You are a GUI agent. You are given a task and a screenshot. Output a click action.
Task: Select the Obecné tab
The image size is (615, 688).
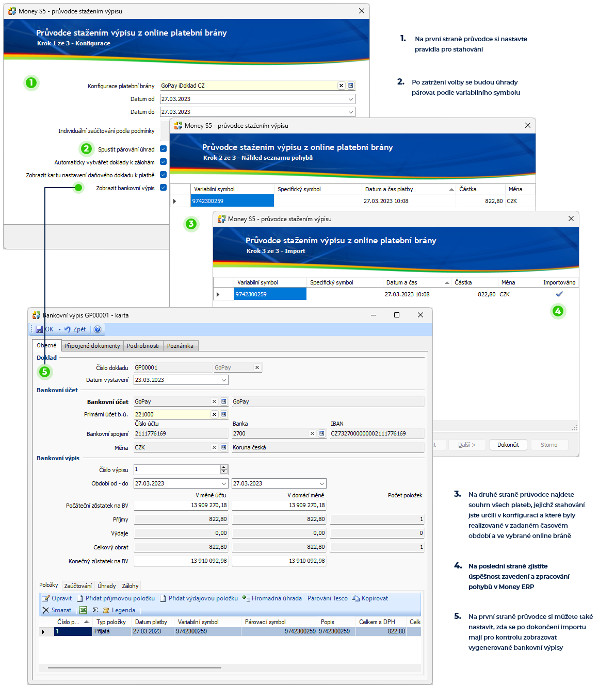pyautogui.click(x=46, y=345)
